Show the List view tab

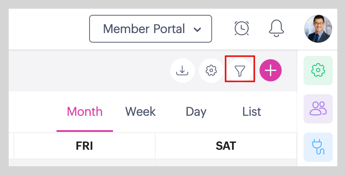click(252, 112)
